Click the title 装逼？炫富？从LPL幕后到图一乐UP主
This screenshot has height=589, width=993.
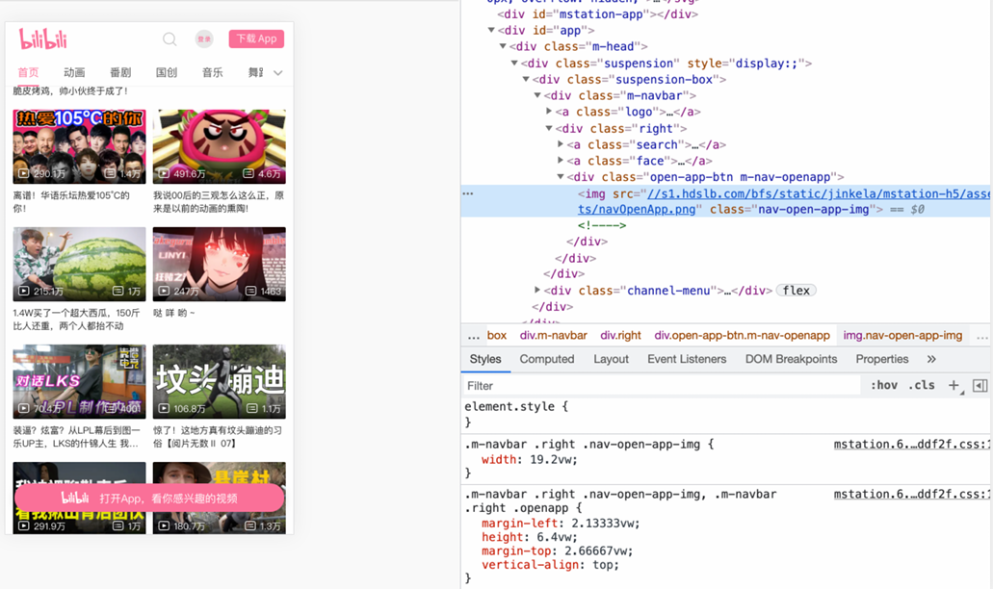pos(77,437)
